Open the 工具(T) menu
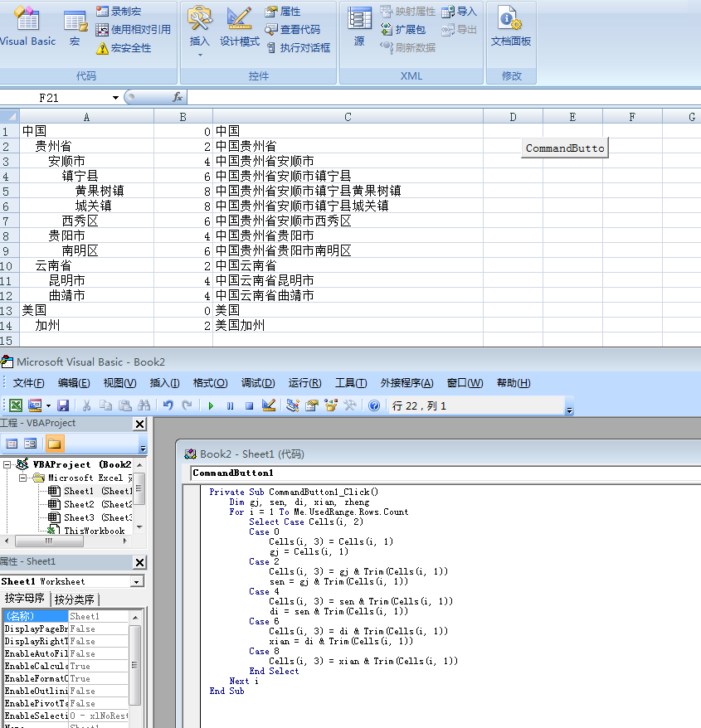 point(351,383)
